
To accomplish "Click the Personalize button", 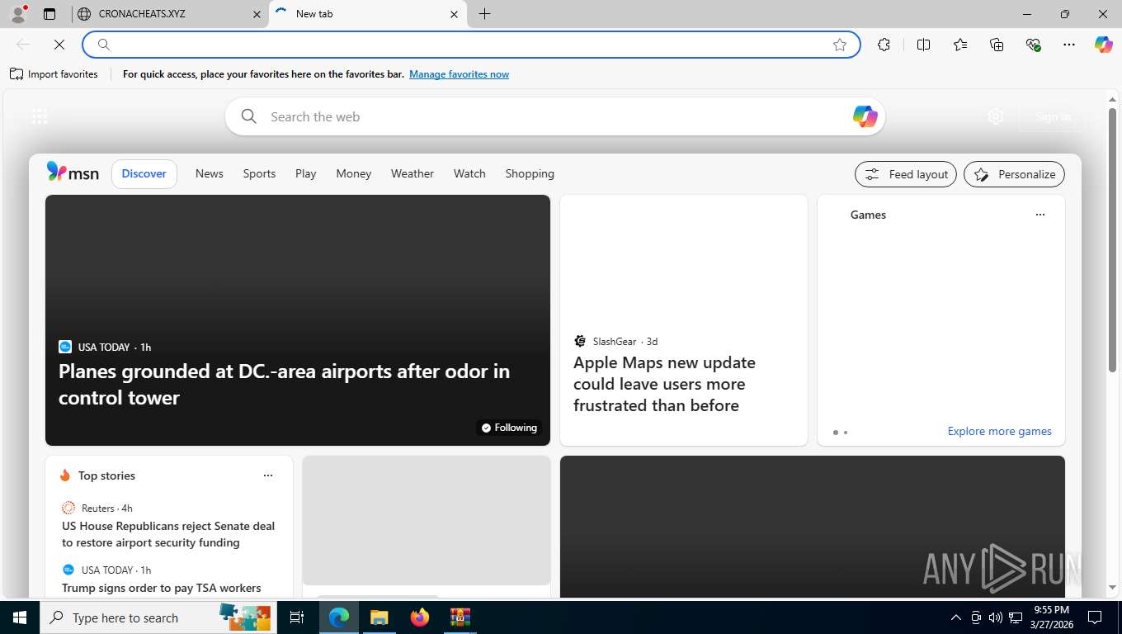I will click(1014, 174).
